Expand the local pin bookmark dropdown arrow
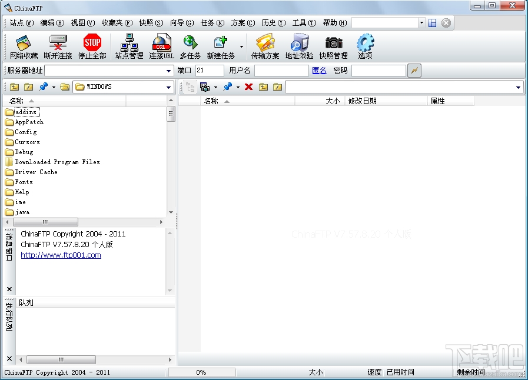 point(54,87)
